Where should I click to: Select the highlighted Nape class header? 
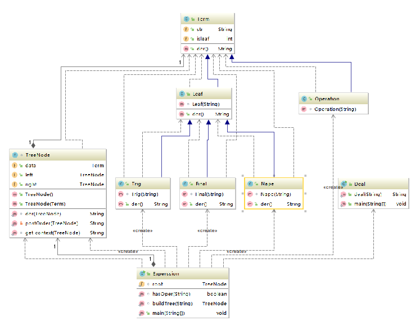coord(274,184)
